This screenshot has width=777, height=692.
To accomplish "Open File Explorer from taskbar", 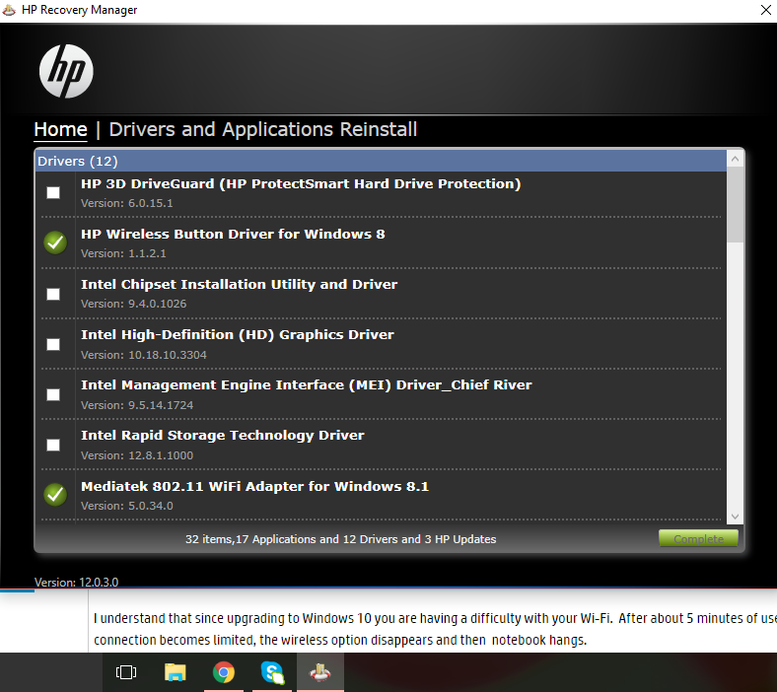I will [175, 672].
